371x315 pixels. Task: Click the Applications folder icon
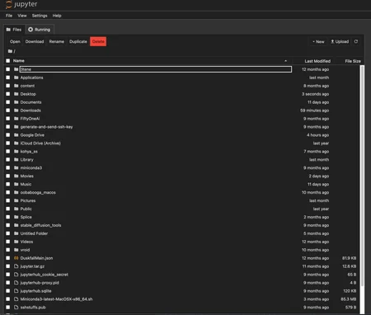(16, 78)
